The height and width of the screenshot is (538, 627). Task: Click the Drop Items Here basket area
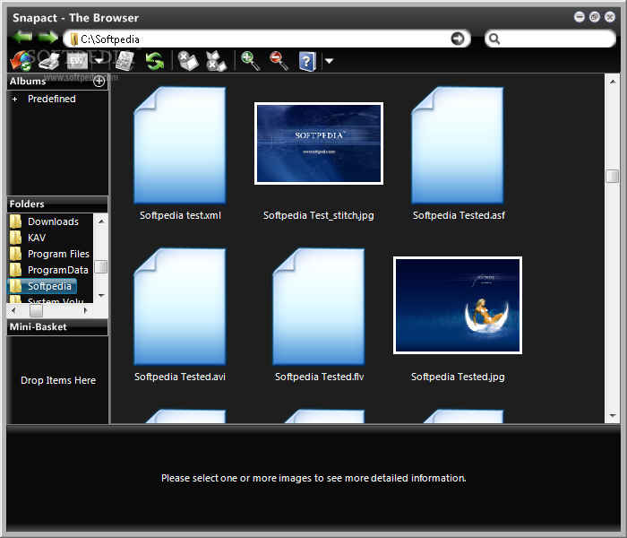pyautogui.click(x=58, y=380)
